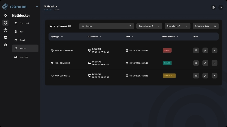This screenshot has width=227, height=127.
Task: Sort by the Tipologia column header
Action: coord(57,37)
